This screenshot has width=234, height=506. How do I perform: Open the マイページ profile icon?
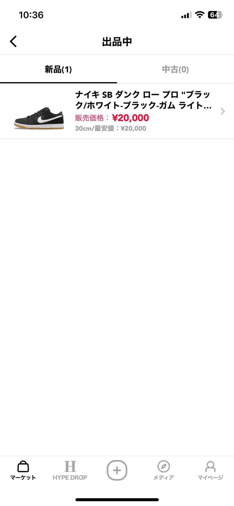pyautogui.click(x=210, y=466)
